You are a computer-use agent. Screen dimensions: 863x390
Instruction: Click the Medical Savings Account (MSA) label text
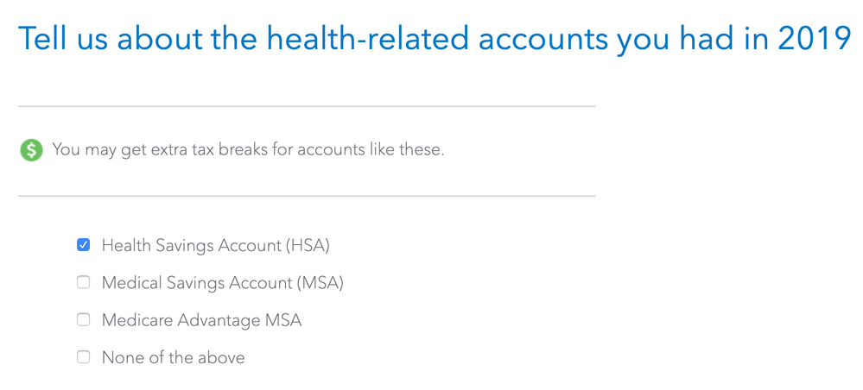(x=222, y=283)
